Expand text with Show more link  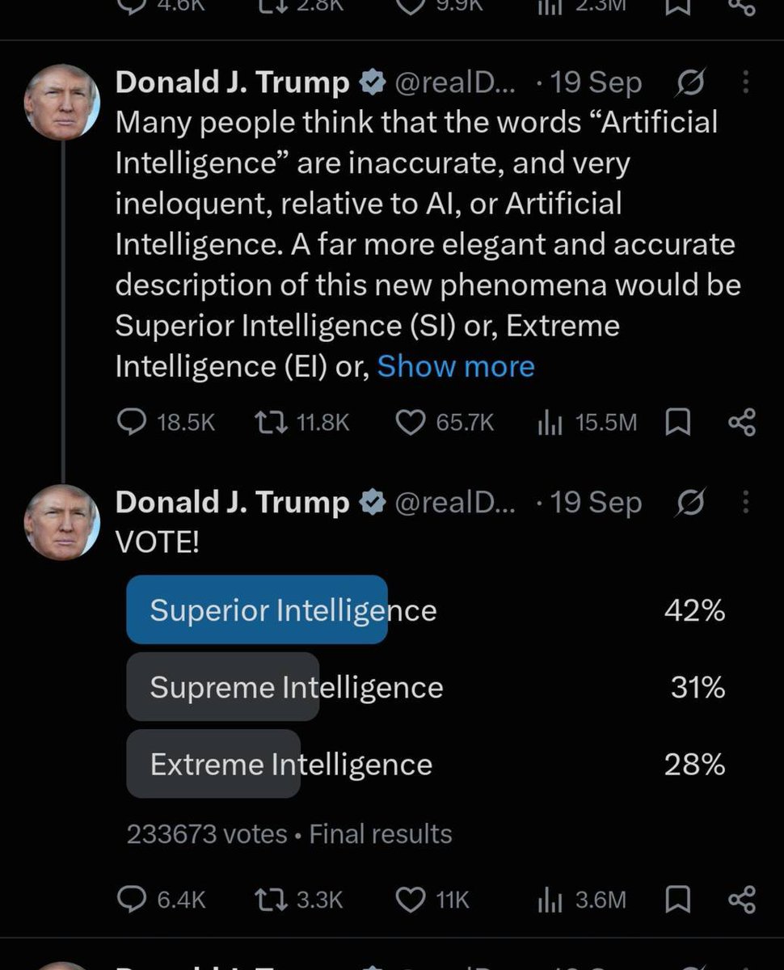pyautogui.click(x=456, y=366)
